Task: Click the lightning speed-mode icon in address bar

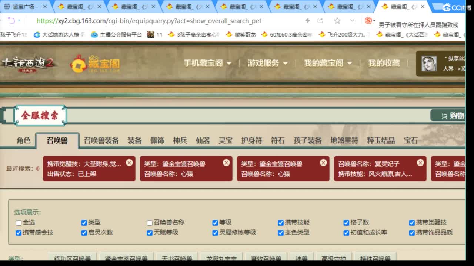Action: tap(307, 21)
